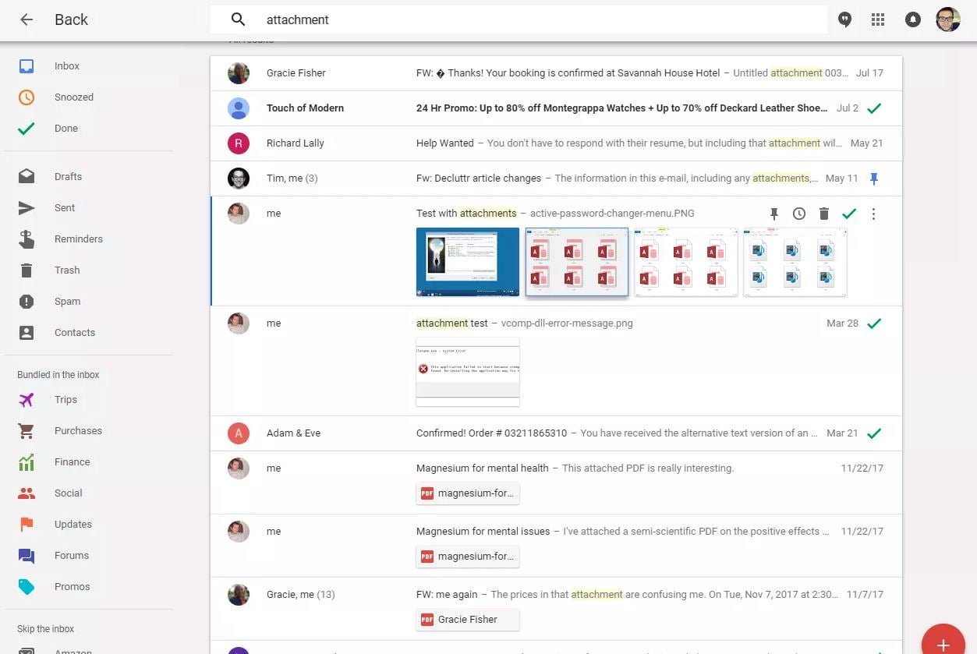Open the notifications bell

912,20
